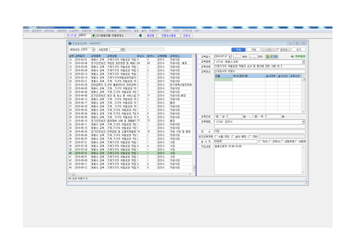
Task: Click the blue diamond window icon
Action: point(70,43)
